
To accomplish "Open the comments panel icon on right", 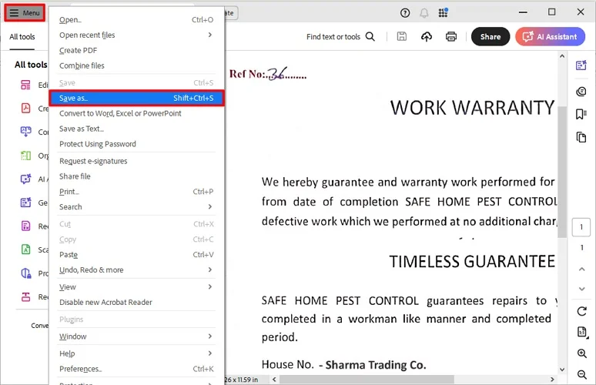I will 581,92.
